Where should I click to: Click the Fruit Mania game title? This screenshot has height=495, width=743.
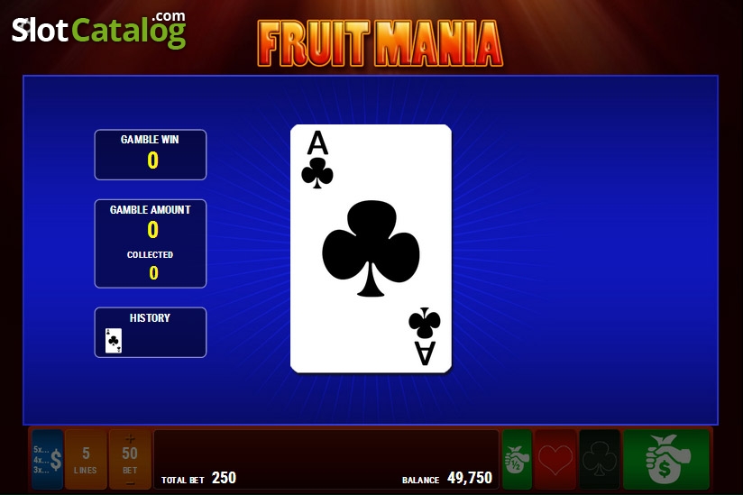(380, 43)
